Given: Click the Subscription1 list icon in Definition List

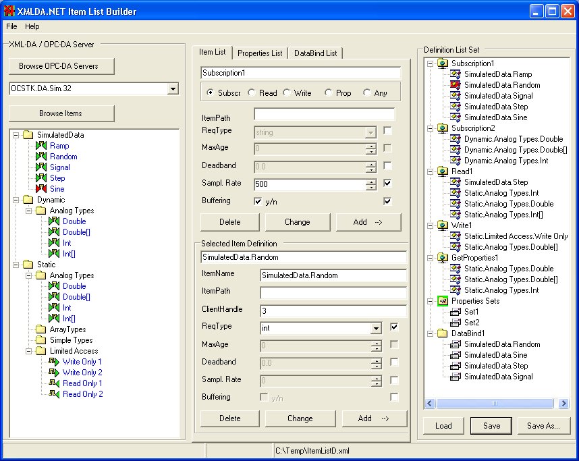Looking at the screenshot, I should pyautogui.click(x=443, y=63).
